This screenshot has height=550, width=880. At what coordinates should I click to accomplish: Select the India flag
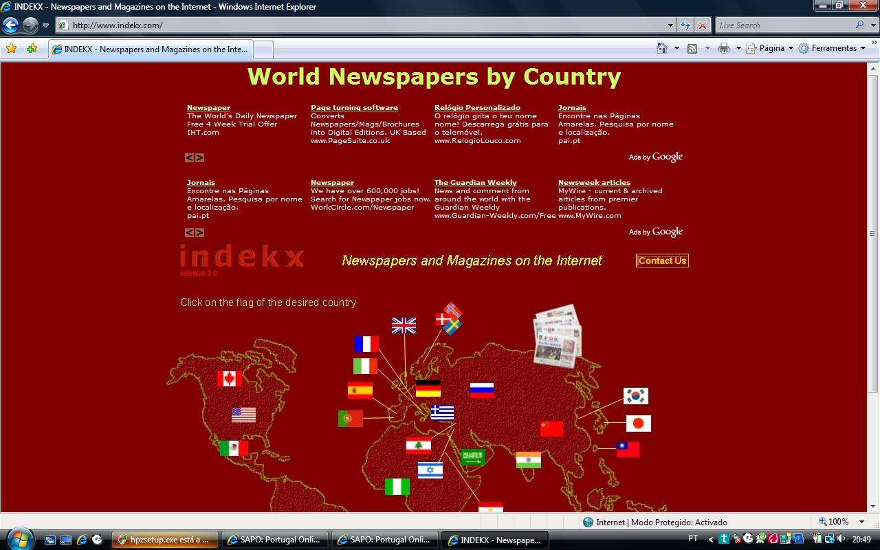point(529,460)
